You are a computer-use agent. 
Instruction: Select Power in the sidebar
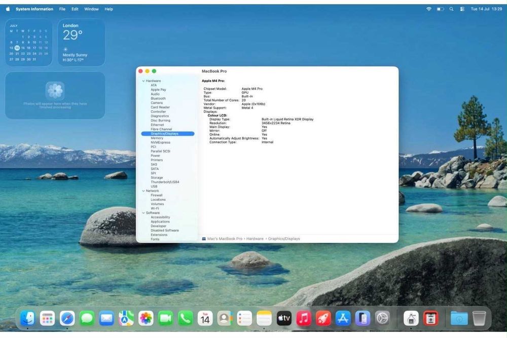click(156, 156)
